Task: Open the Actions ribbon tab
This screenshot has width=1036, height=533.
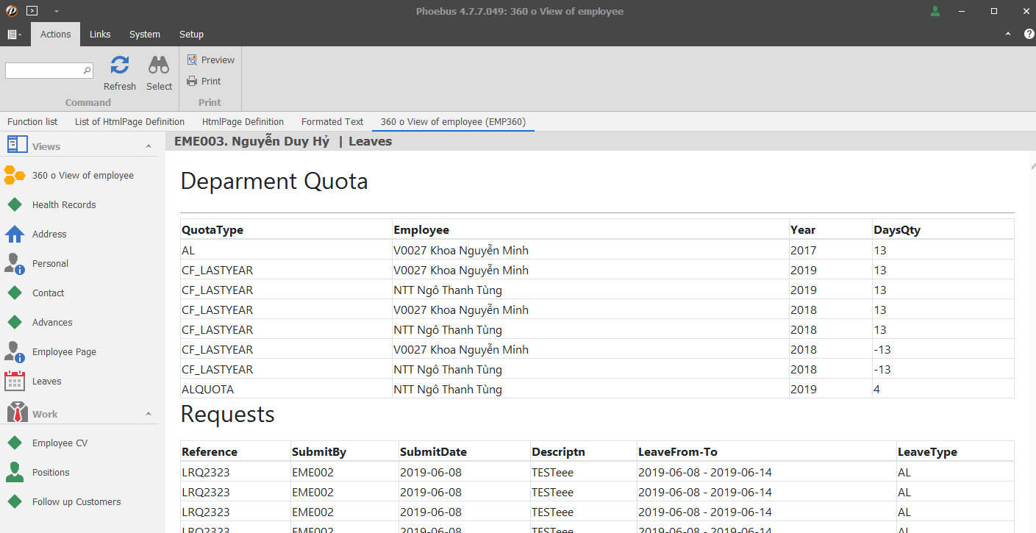Action: [55, 34]
